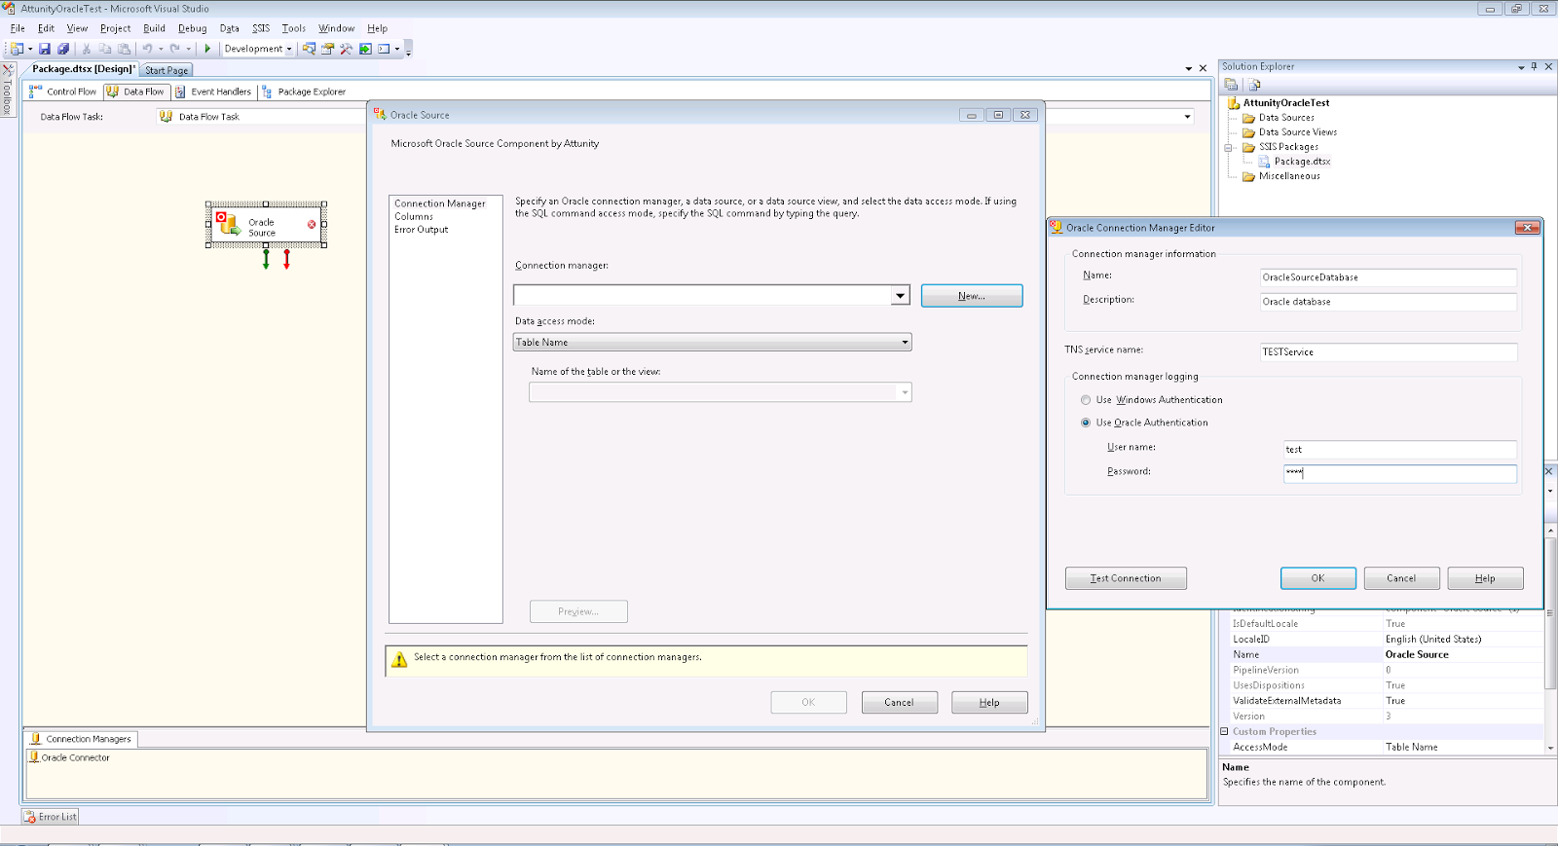This screenshot has height=846, width=1558.
Task: Collapse the SSIS Packages folder
Action: 1229,148
